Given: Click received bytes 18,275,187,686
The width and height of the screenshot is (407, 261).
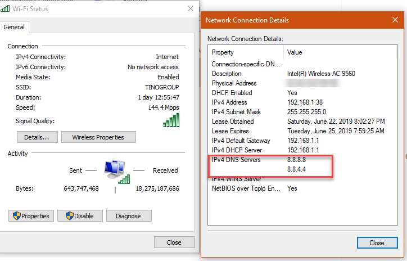Looking at the screenshot, I should tap(157, 188).
